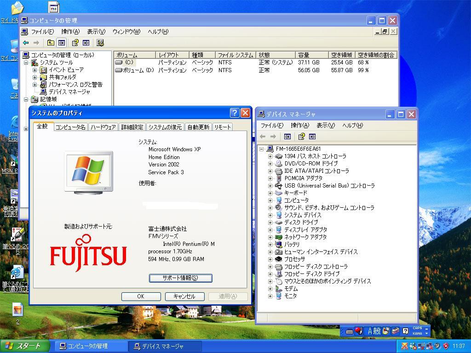Click OK in System Properties
The image size is (471, 353).
coord(141,296)
